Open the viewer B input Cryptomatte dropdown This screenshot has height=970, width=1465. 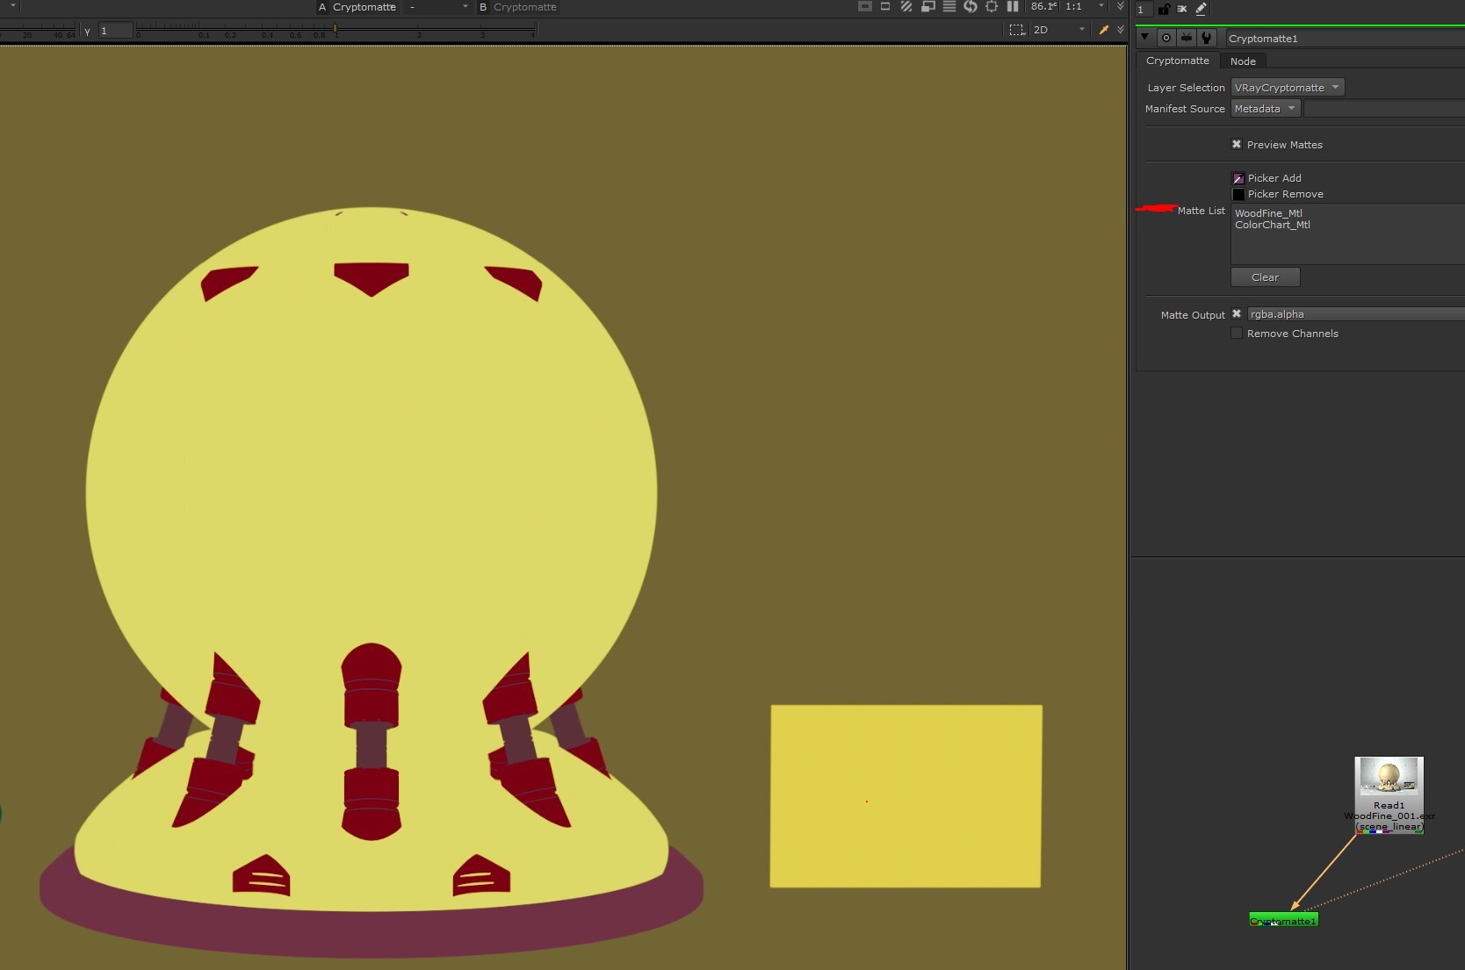525,7
